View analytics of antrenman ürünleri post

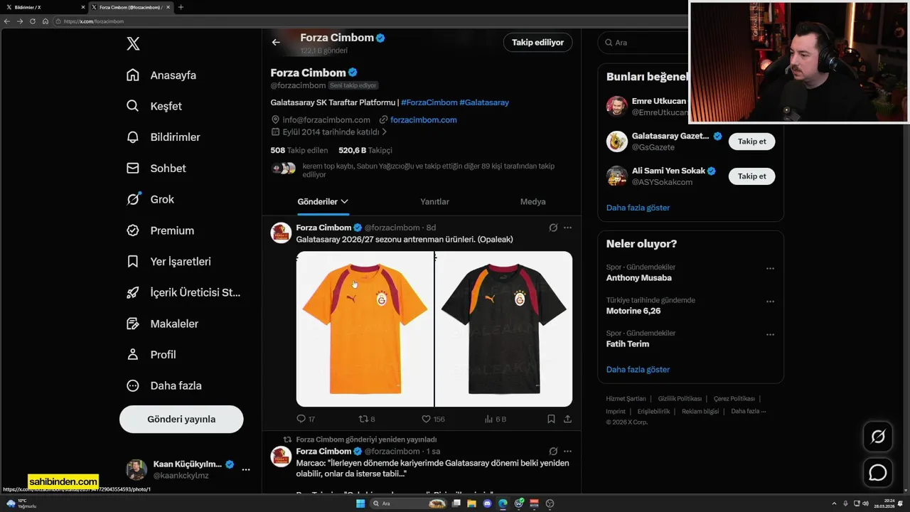coord(488,419)
